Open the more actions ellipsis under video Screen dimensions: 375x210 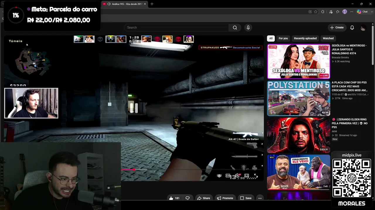(x=260, y=198)
